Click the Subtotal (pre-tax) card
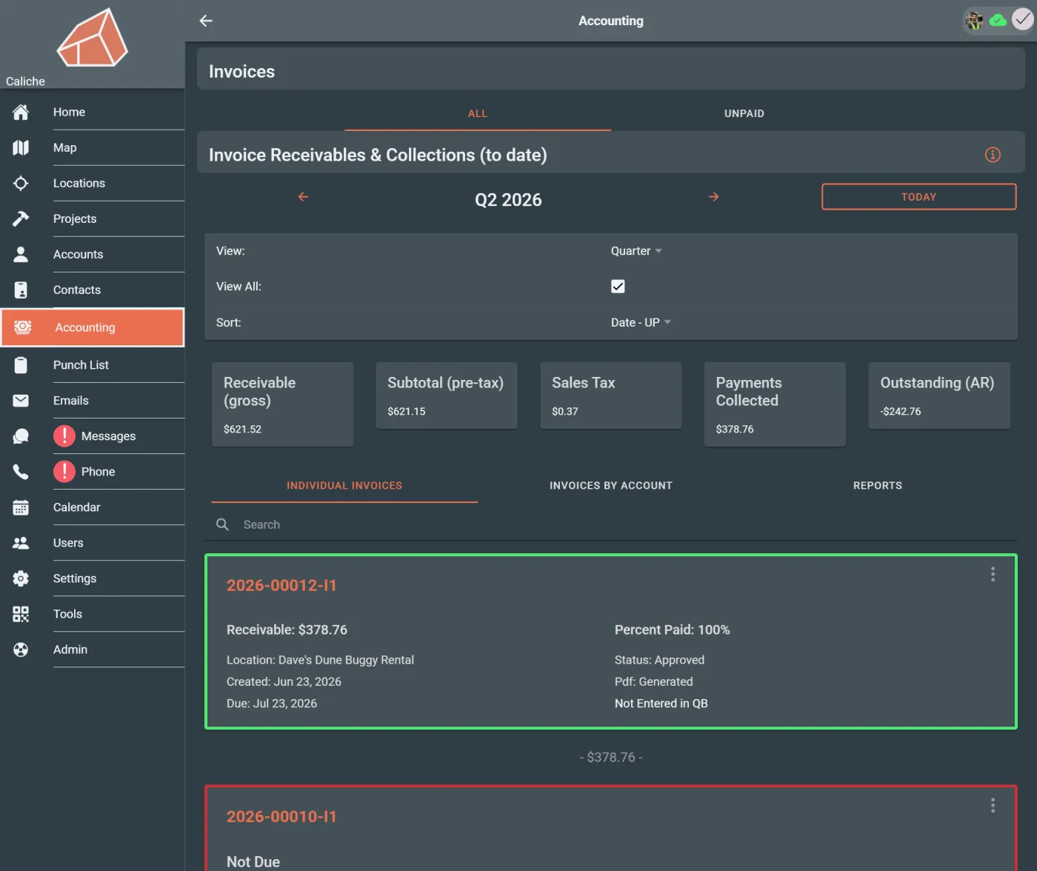Image resolution: width=1037 pixels, height=871 pixels. [x=447, y=396]
